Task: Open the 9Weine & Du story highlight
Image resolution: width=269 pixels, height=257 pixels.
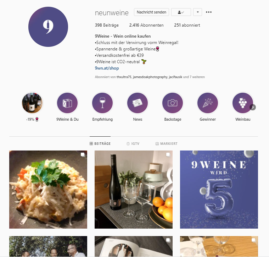Action: click(67, 103)
